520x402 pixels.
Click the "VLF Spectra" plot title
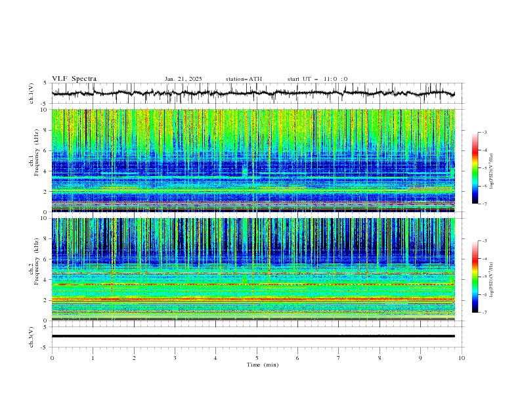[x=74, y=79]
